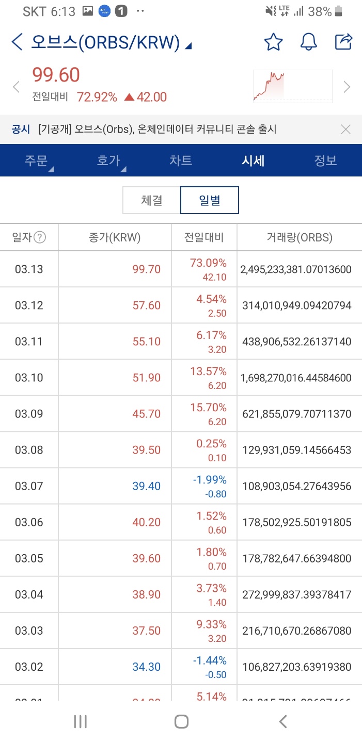Select closing price 57.60
The width and height of the screenshot is (362, 743).
(147, 305)
